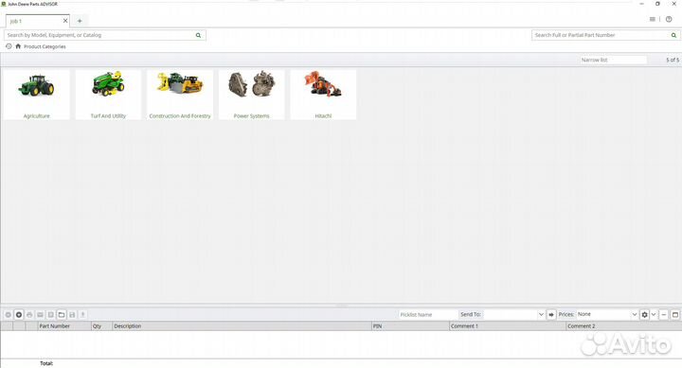Open picklist settings gear icon
682x368 pixels.
point(645,315)
